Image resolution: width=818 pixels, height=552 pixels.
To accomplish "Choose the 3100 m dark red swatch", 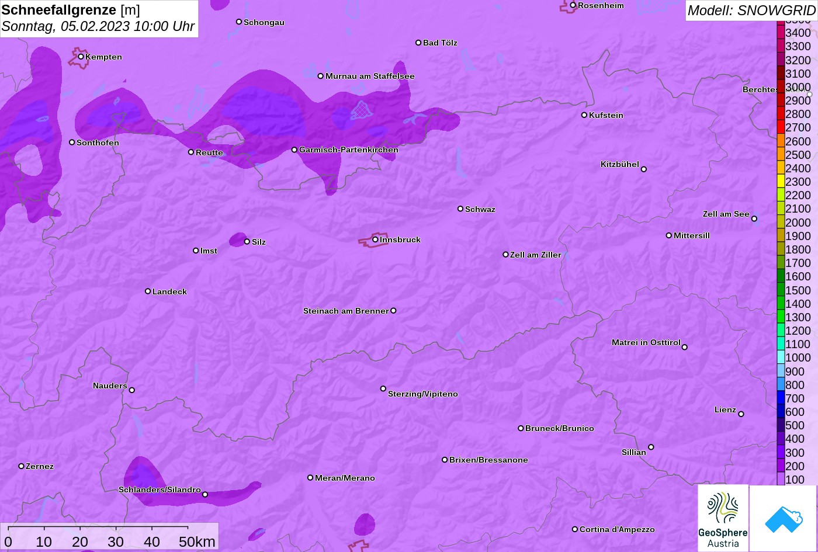I will tap(781, 74).
